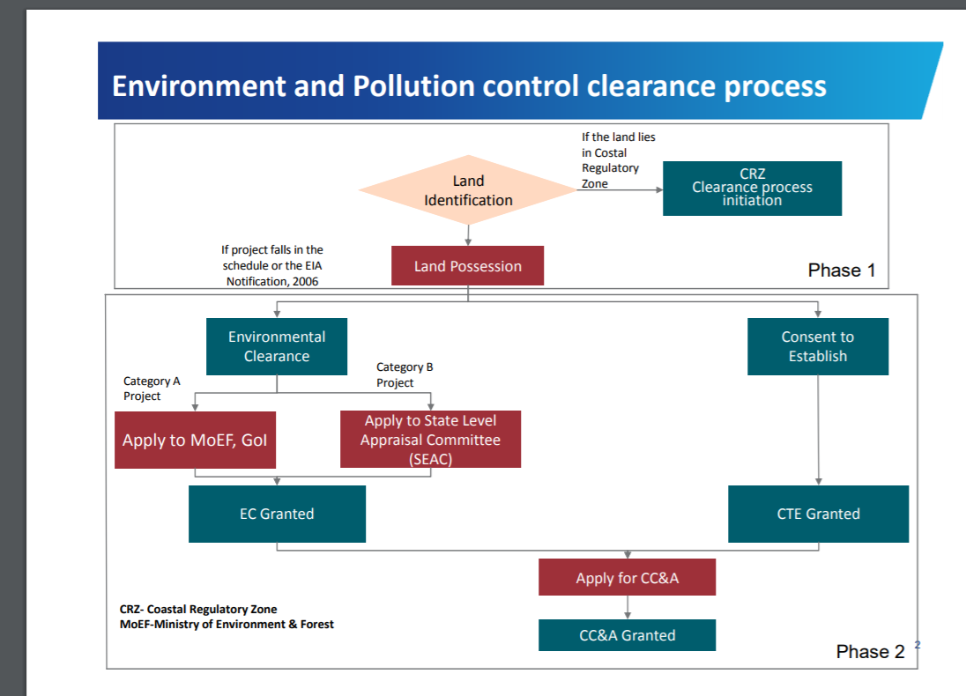Click the Costal Regulatory Zone condition text
The width and height of the screenshot is (966, 696).
(618, 160)
